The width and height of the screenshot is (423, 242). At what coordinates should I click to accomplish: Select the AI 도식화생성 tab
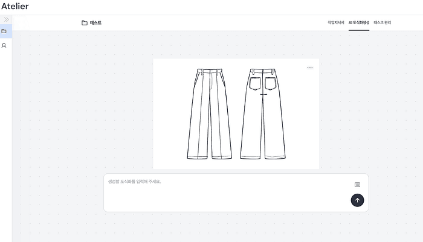click(x=359, y=23)
